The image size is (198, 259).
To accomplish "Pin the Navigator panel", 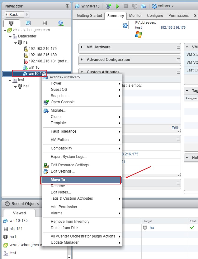I will coord(67,6).
